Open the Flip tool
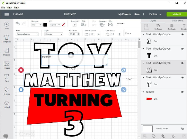The width and height of the screenshot is (187, 139). coord(110,25)
